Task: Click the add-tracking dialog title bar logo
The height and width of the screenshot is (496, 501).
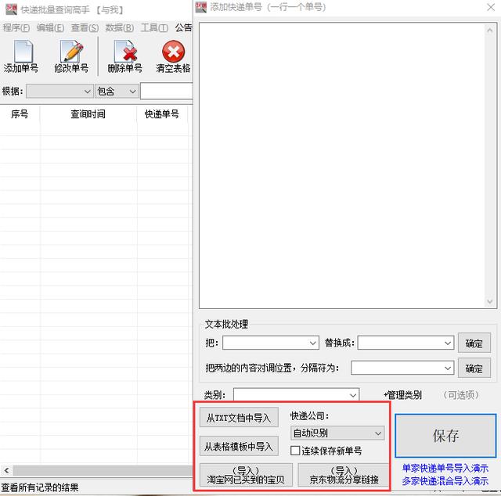Action: coord(200,7)
